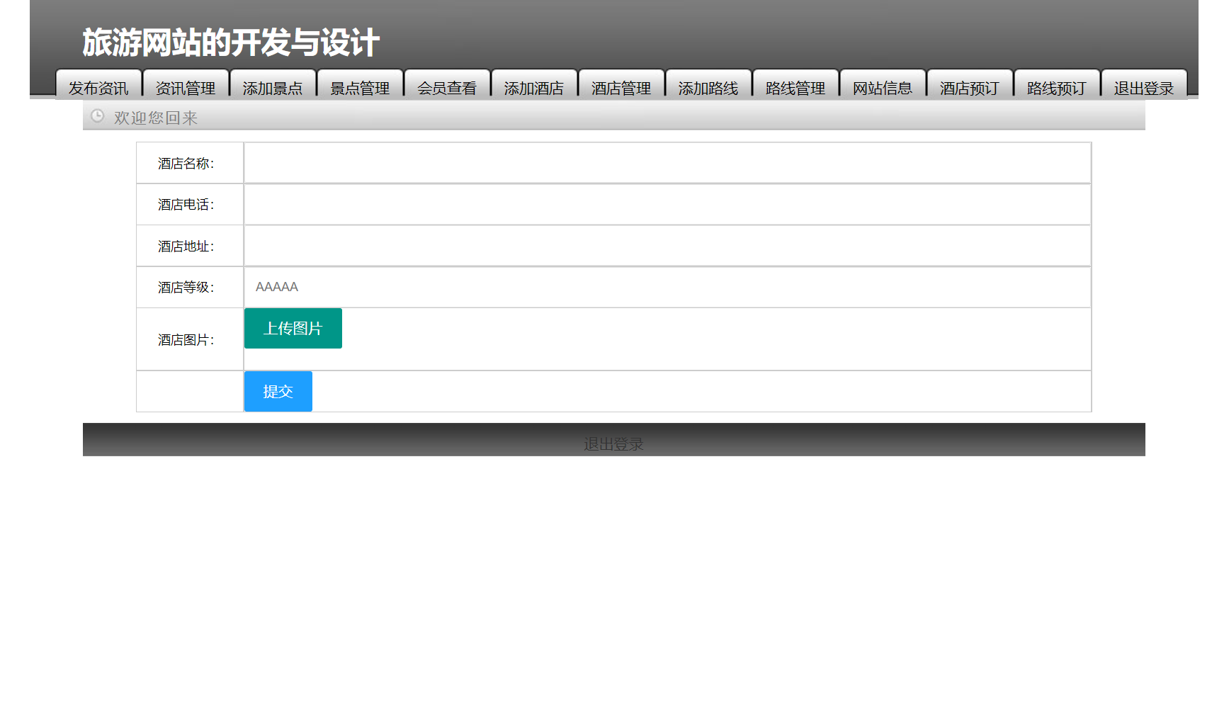Click the green 上传图片 button
1229x724 pixels.
pyautogui.click(x=293, y=328)
